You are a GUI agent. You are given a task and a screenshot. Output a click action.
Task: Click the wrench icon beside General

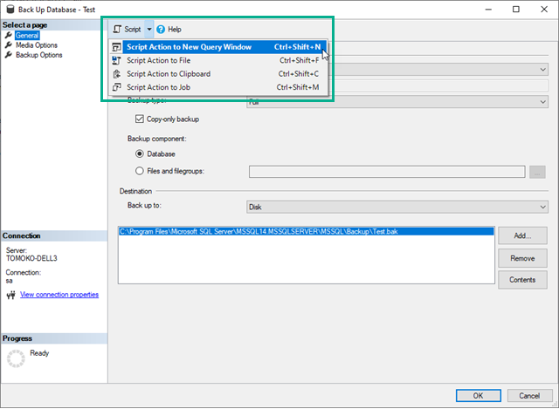[x=8, y=35]
